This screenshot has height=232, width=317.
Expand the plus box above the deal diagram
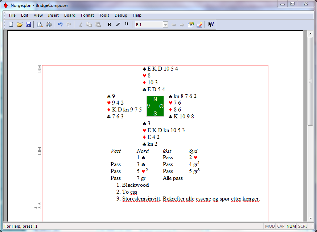tap(39, 67)
